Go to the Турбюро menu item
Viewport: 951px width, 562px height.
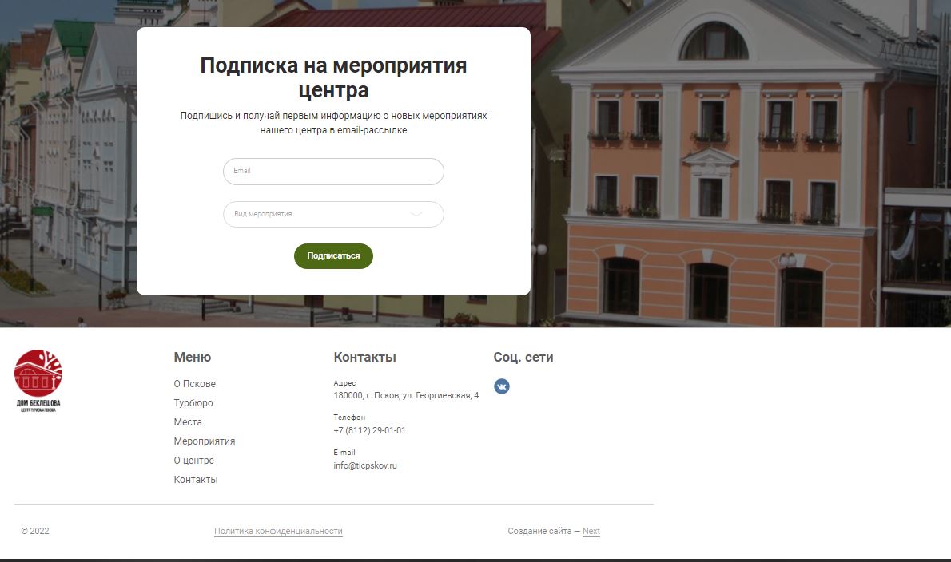pos(193,403)
